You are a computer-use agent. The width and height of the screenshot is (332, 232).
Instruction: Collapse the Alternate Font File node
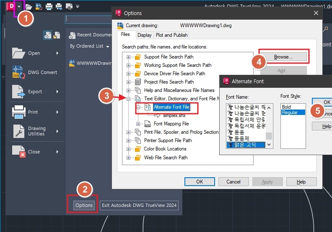click(138, 107)
